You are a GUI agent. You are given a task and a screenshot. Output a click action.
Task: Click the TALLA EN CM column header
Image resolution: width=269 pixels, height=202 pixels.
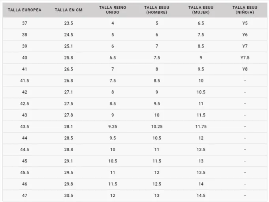coord(69,10)
